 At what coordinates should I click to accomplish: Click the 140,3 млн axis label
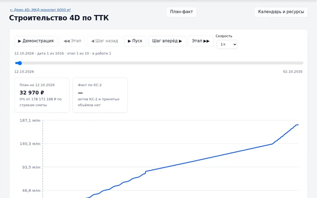click(x=30, y=144)
